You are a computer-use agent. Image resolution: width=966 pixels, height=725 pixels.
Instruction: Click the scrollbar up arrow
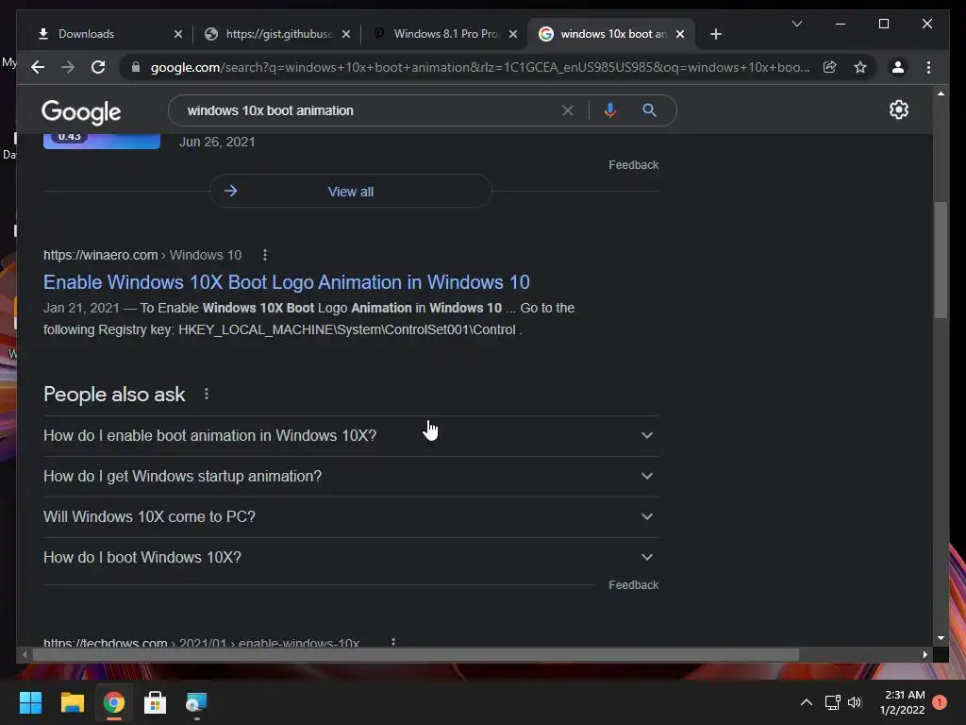click(941, 93)
